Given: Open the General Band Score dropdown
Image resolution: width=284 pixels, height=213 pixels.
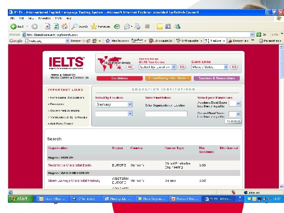Looking at the screenshot, I should coord(238,114).
